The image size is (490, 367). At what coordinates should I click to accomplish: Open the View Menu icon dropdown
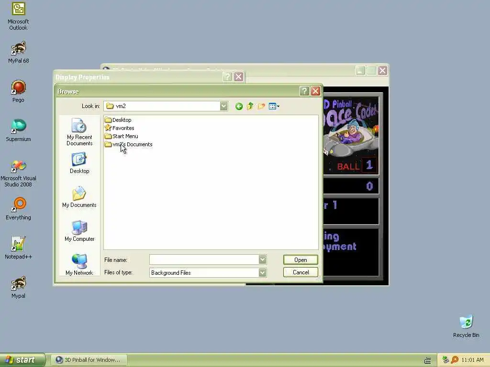[274, 107]
